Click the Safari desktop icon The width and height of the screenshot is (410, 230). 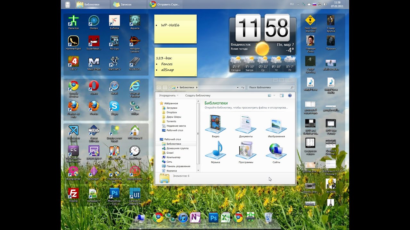coord(114,88)
